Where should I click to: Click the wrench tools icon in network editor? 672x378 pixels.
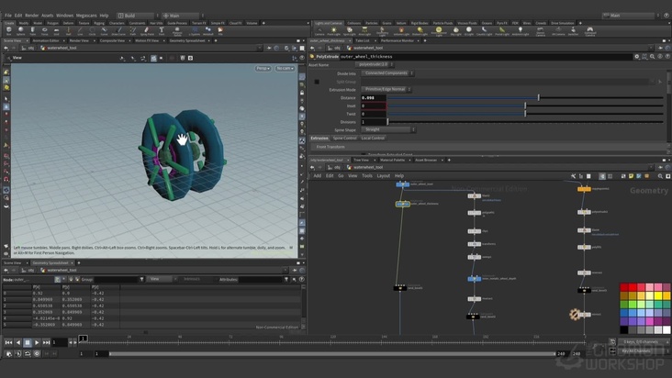coord(574,176)
